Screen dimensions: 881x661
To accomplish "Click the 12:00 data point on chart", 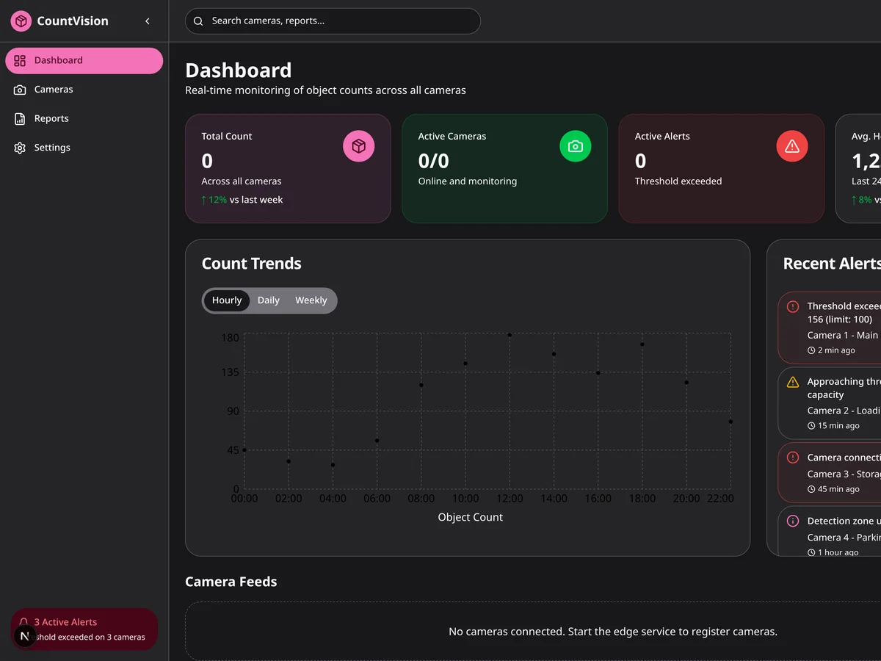I will pos(510,335).
